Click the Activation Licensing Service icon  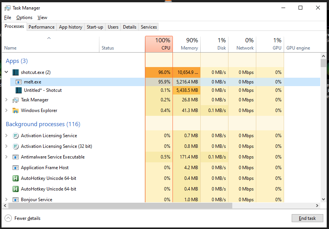(16, 135)
